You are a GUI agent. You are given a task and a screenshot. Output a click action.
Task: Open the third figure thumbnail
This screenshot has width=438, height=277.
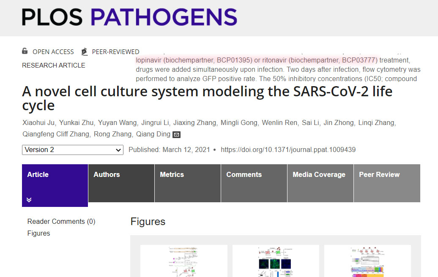click(x=367, y=261)
